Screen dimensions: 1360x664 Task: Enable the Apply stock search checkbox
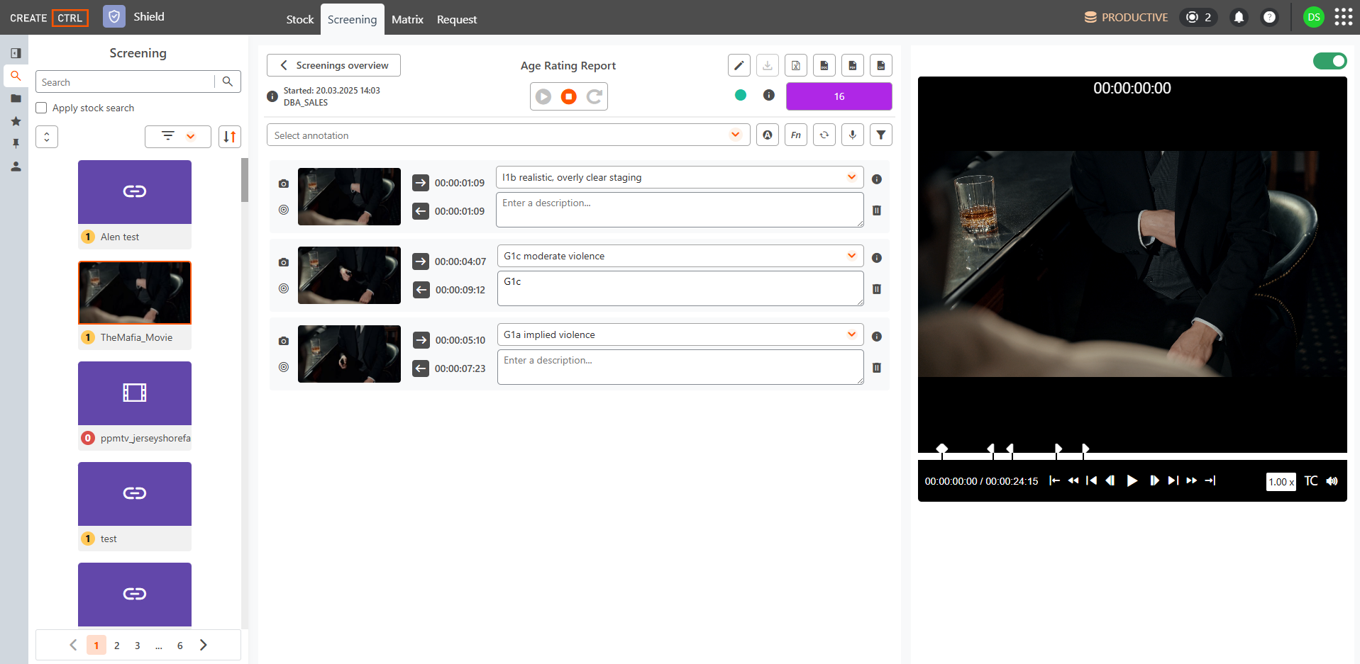[x=41, y=108]
